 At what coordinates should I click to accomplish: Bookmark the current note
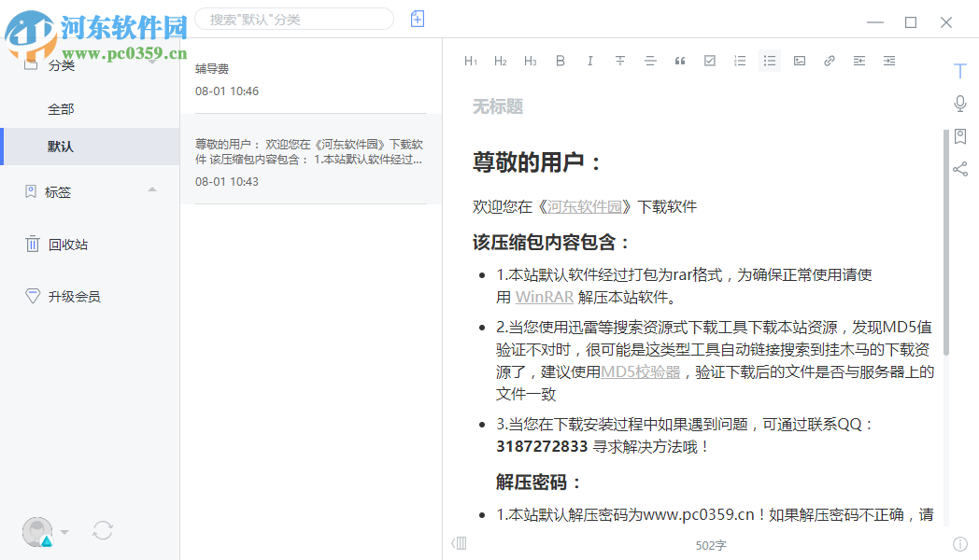click(960, 135)
